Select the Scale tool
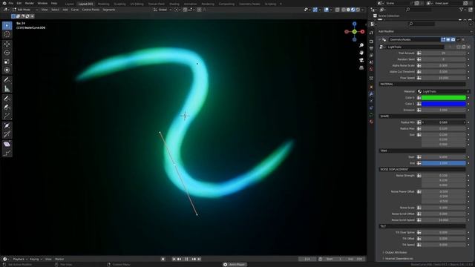475x267 pixels. pyautogui.click(x=7, y=62)
